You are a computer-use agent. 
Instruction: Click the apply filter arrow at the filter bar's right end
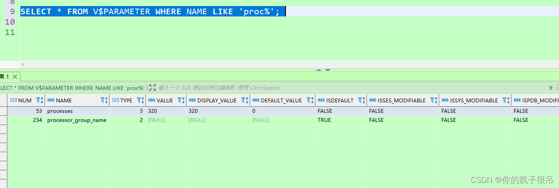point(551,88)
